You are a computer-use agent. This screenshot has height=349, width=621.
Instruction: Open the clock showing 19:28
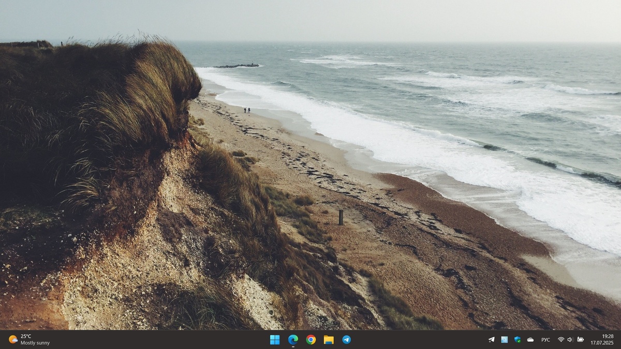608,337
